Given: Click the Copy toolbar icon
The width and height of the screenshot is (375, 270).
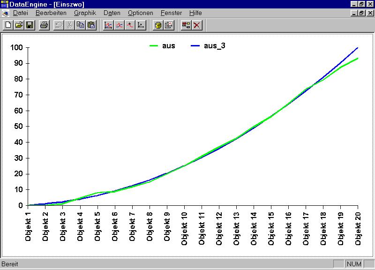Looking at the screenshot, I should point(81,25).
